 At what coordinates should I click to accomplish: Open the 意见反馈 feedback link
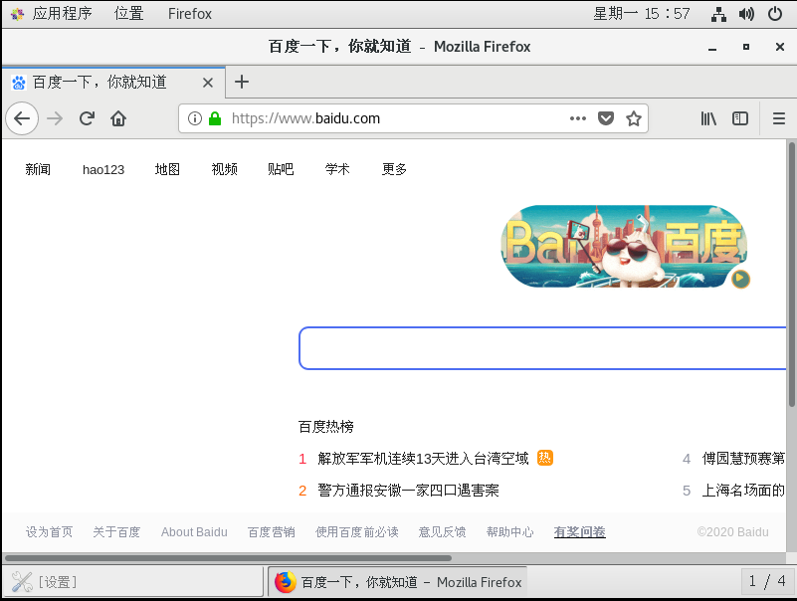[x=442, y=532]
